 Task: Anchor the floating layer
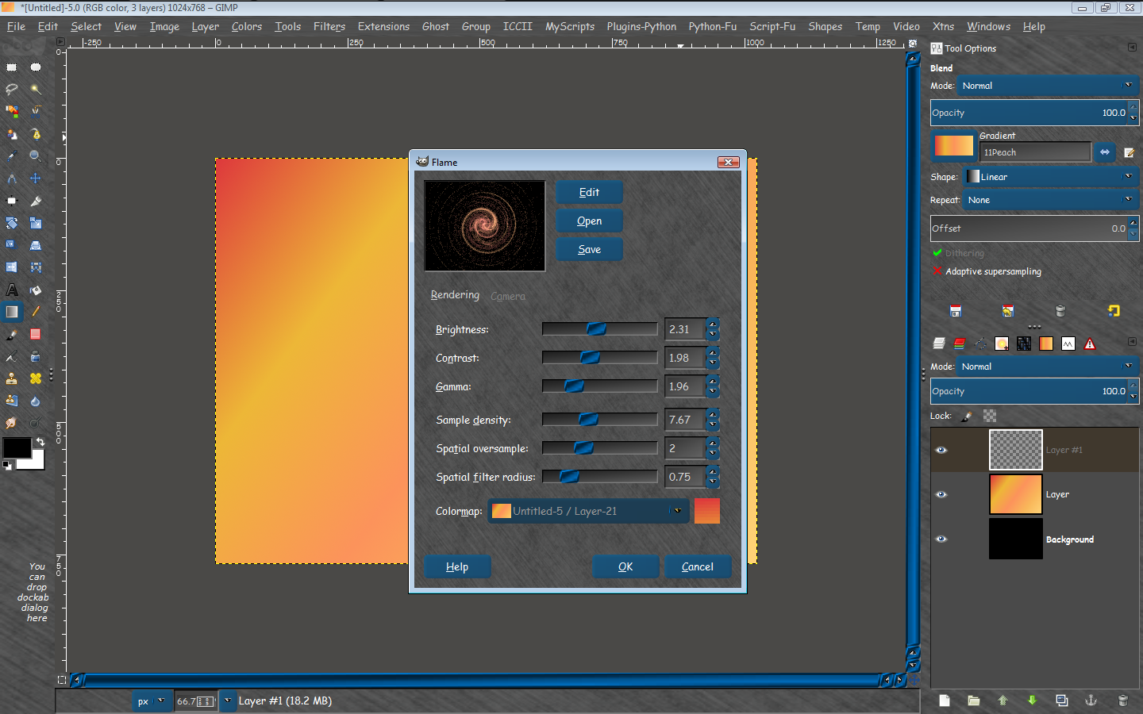point(1091,701)
